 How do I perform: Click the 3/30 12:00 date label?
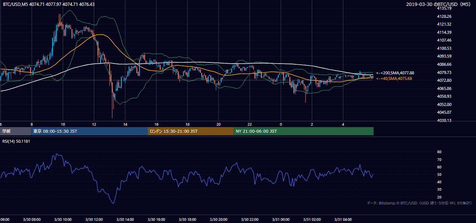94,220
